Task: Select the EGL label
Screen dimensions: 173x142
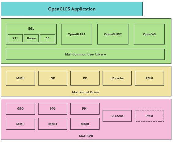Action: click(x=31, y=29)
